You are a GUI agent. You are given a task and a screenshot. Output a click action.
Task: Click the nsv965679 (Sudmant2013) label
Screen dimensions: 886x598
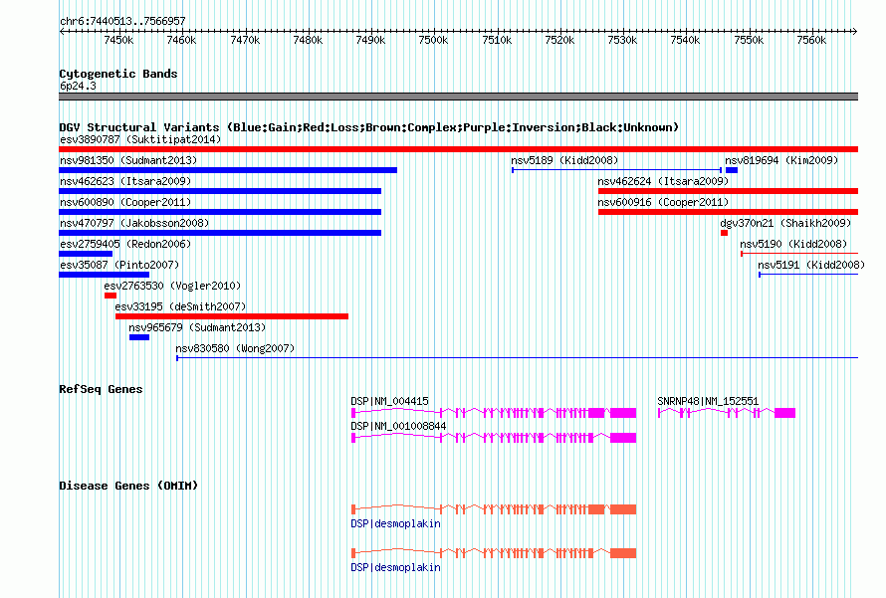pos(197,327)
